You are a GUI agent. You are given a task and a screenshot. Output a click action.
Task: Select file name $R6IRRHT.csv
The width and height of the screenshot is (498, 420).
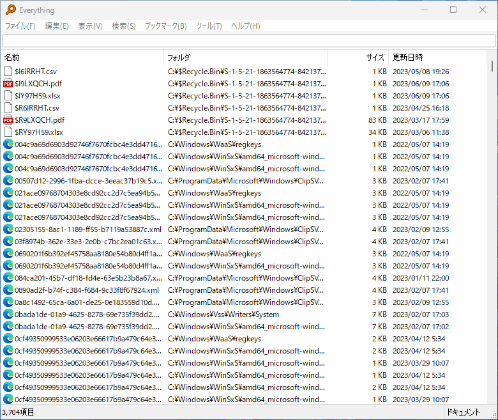tap(37, 108)
